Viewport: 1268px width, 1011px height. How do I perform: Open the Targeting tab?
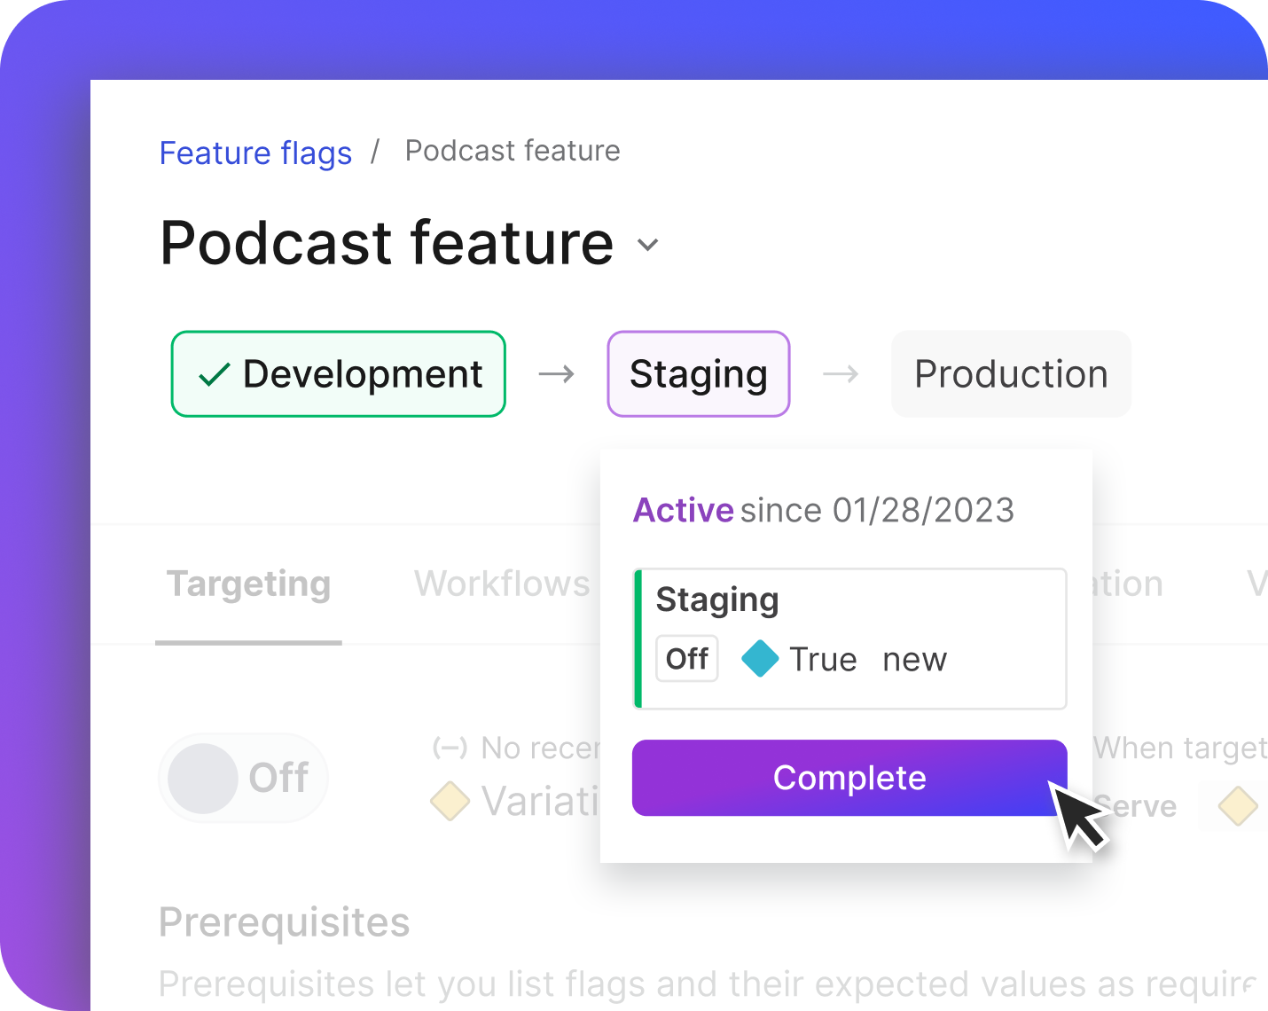coord(248,584)
